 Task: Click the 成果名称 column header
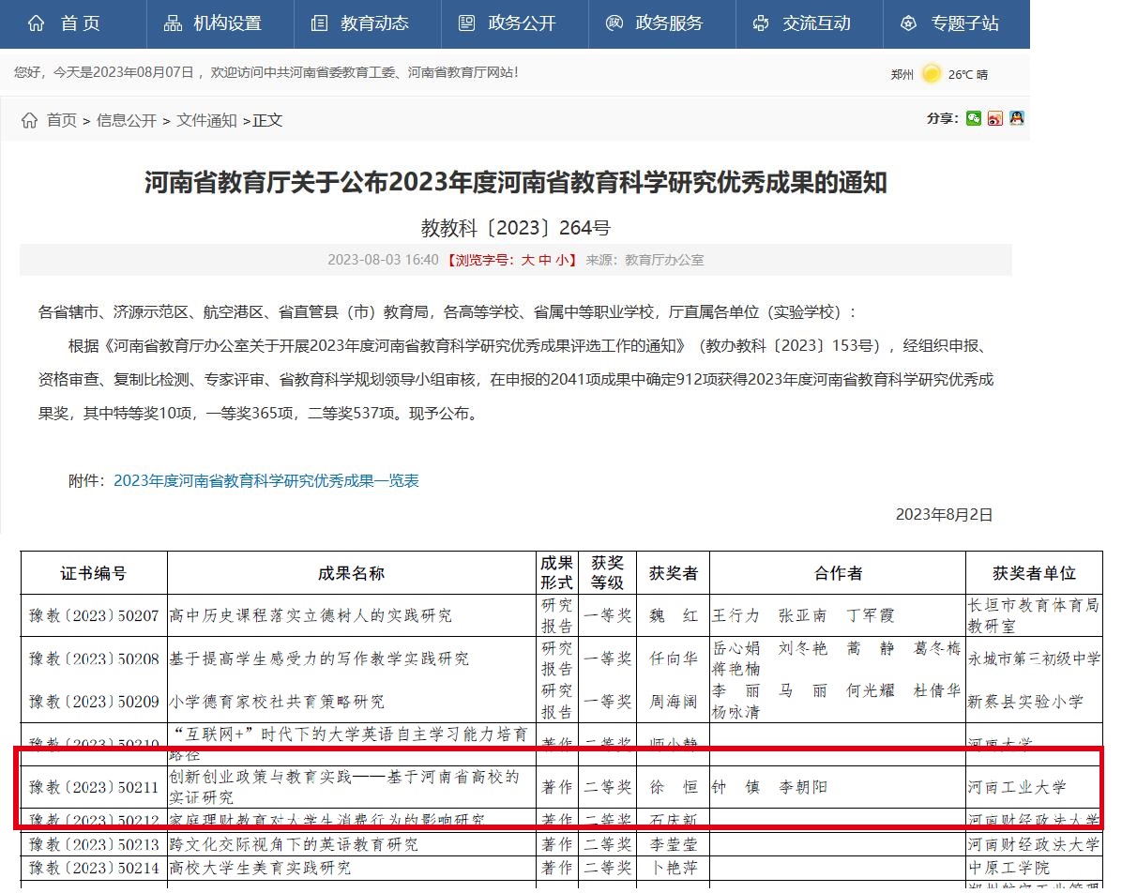pos(352,573)
